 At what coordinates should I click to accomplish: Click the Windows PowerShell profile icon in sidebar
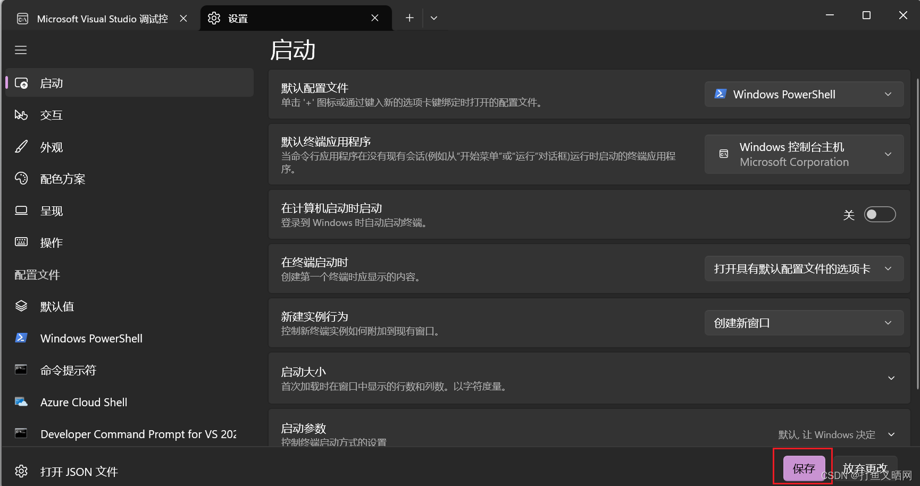(x=21, y=338)
